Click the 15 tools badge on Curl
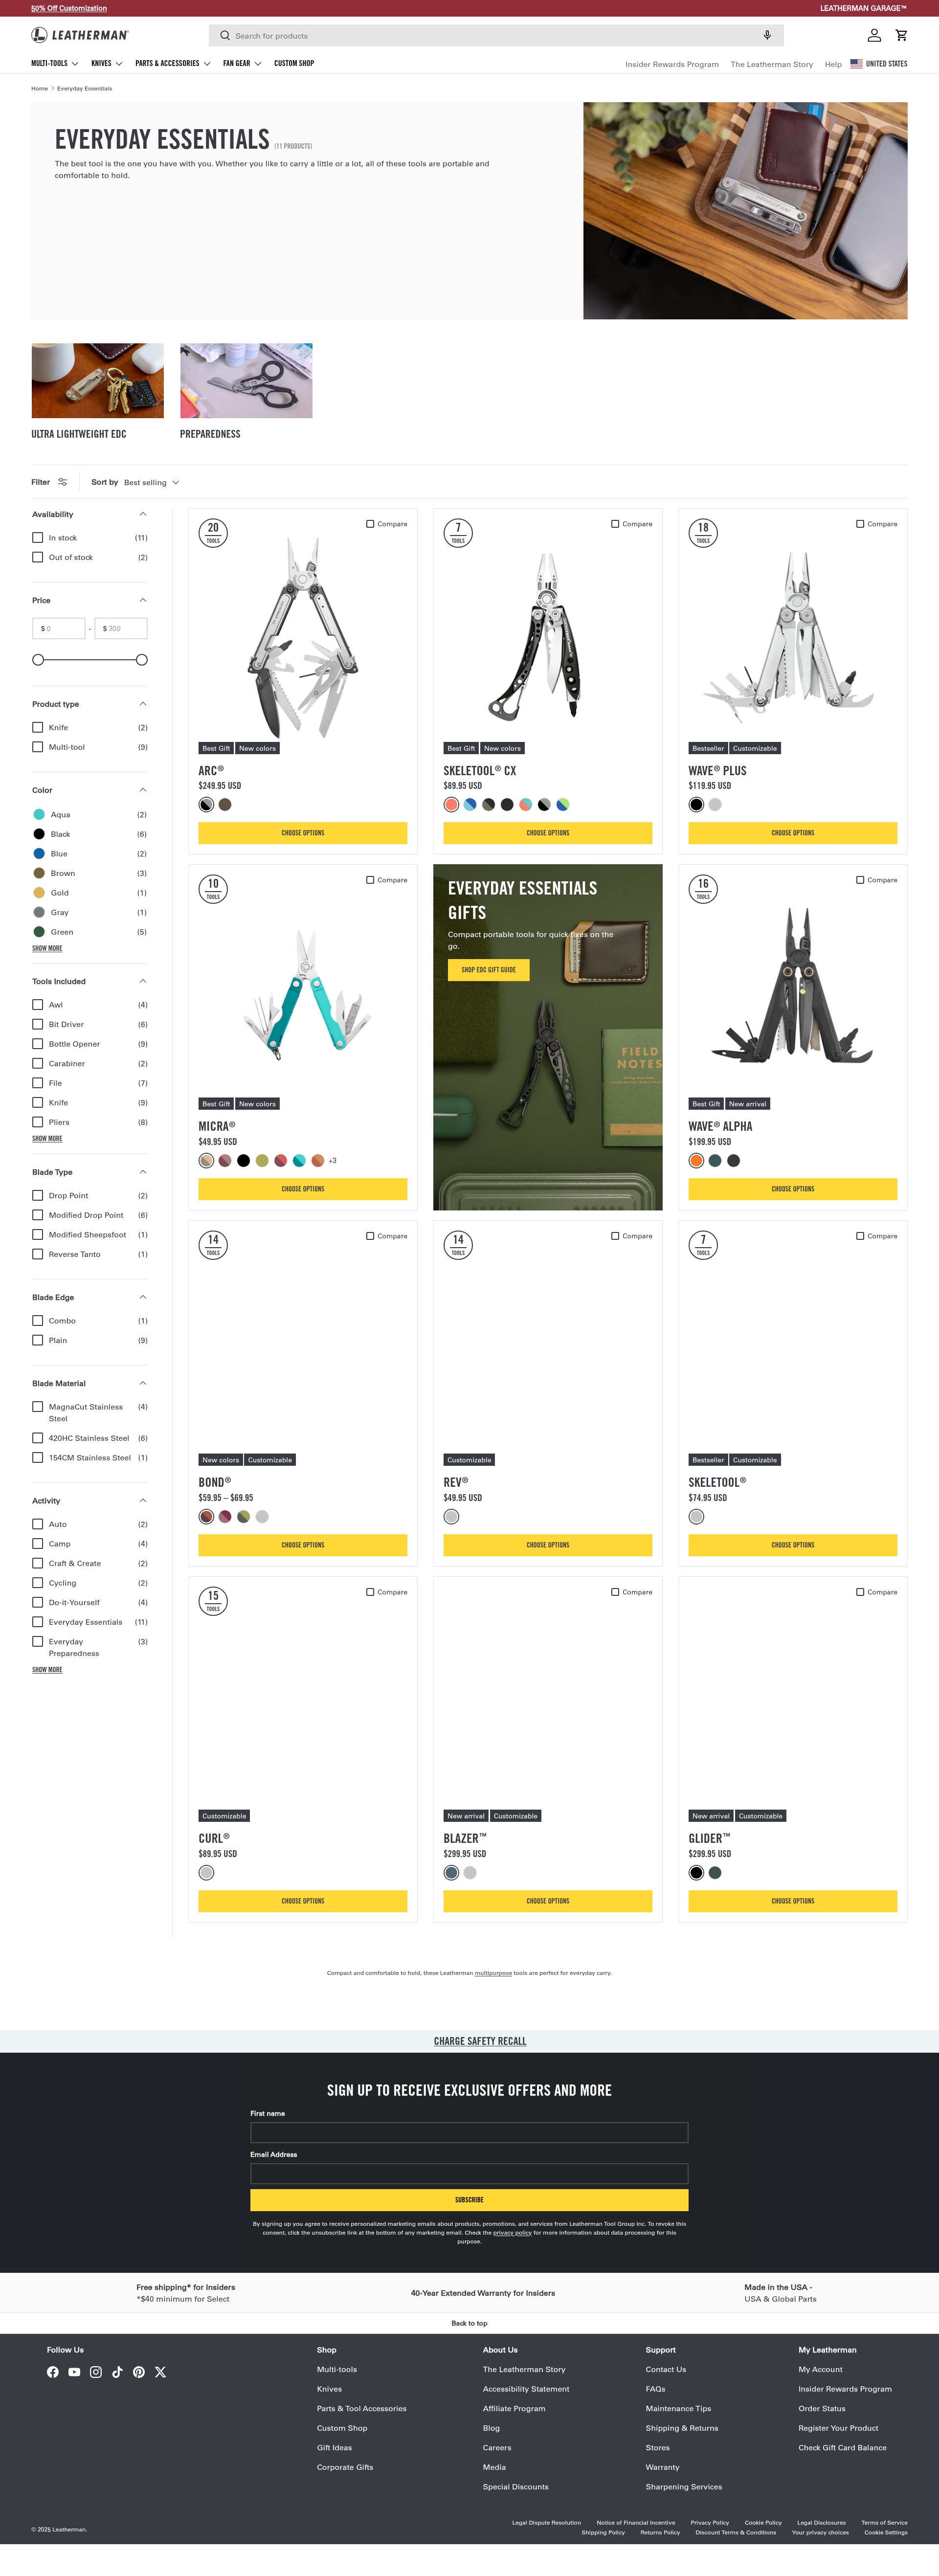The width and height of the screenshot is (939, 2576). click(x=213, y=1601)
